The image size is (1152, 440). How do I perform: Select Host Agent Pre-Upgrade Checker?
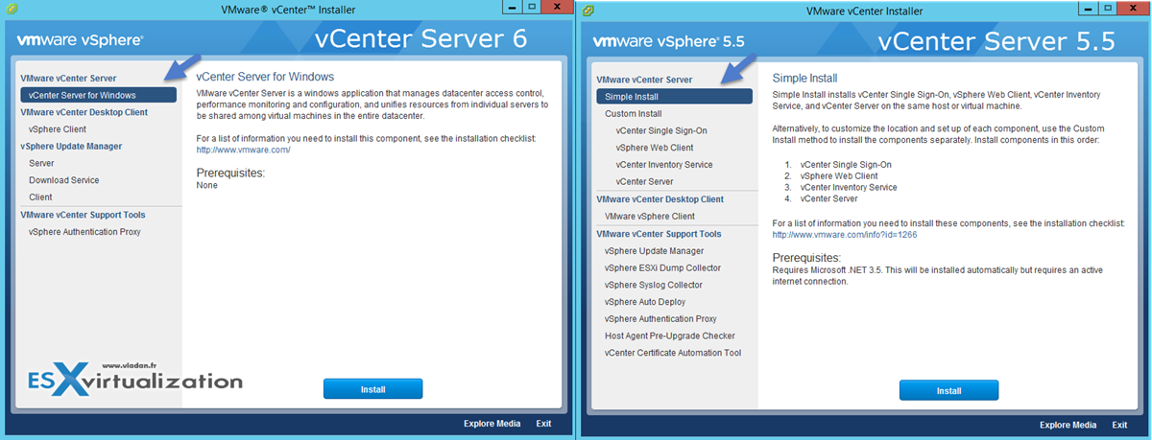pyautogui.click(x=669, y=336)
